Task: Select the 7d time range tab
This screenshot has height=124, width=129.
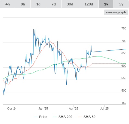Action: 54,4
